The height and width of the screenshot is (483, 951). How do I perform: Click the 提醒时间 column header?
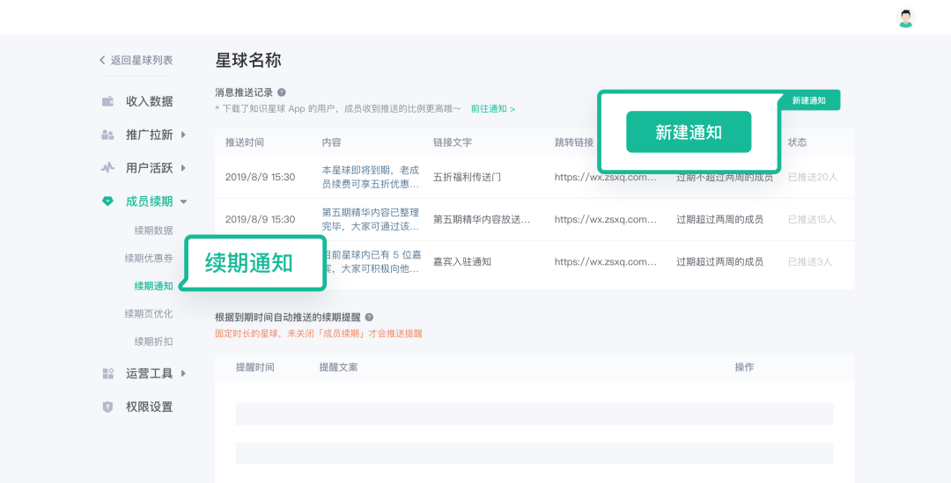[x=254, y=367]
